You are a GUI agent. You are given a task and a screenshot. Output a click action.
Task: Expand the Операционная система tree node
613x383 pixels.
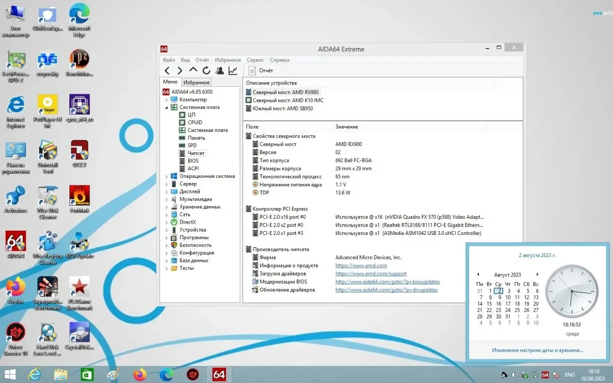pyautogui.click(x=167, y=176)
